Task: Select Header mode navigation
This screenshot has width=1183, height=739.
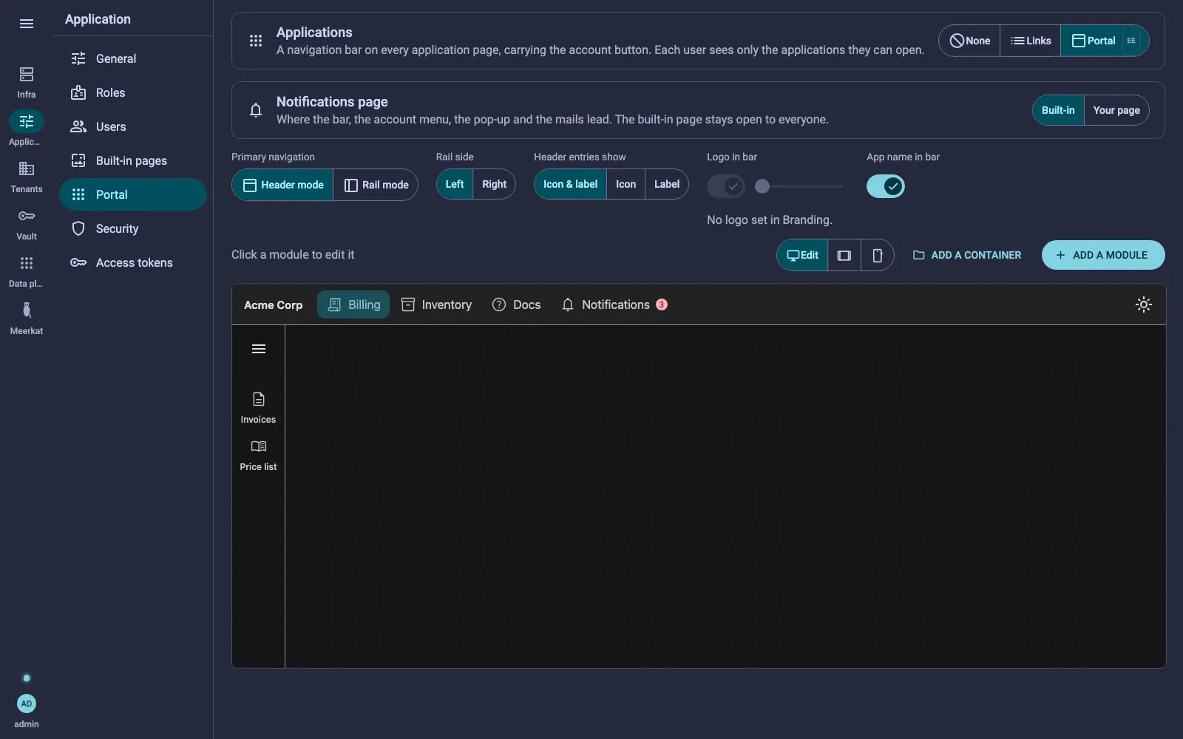Action: click(x=282, y=185)
